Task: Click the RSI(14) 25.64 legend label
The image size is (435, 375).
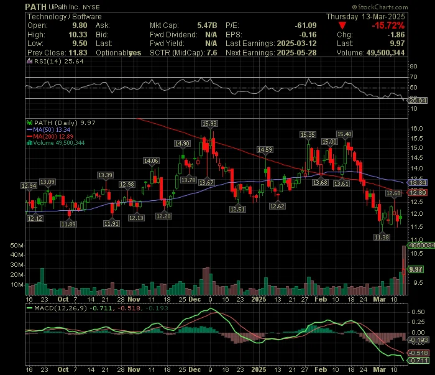Action: coord(58,61)
